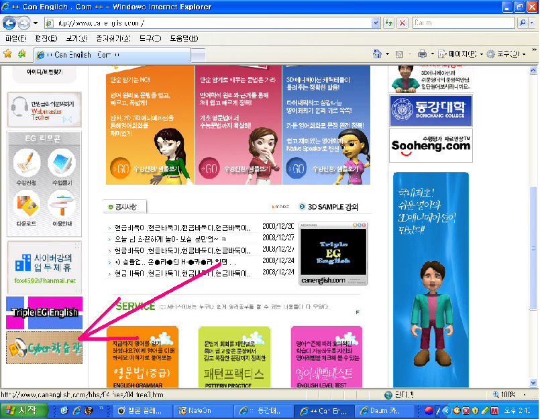Switch to NateOn taskbar window
Viewport: 540px width, 419px height.
pos(205,410)
